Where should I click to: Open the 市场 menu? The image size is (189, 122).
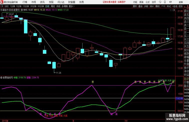(x=34, y=2)
